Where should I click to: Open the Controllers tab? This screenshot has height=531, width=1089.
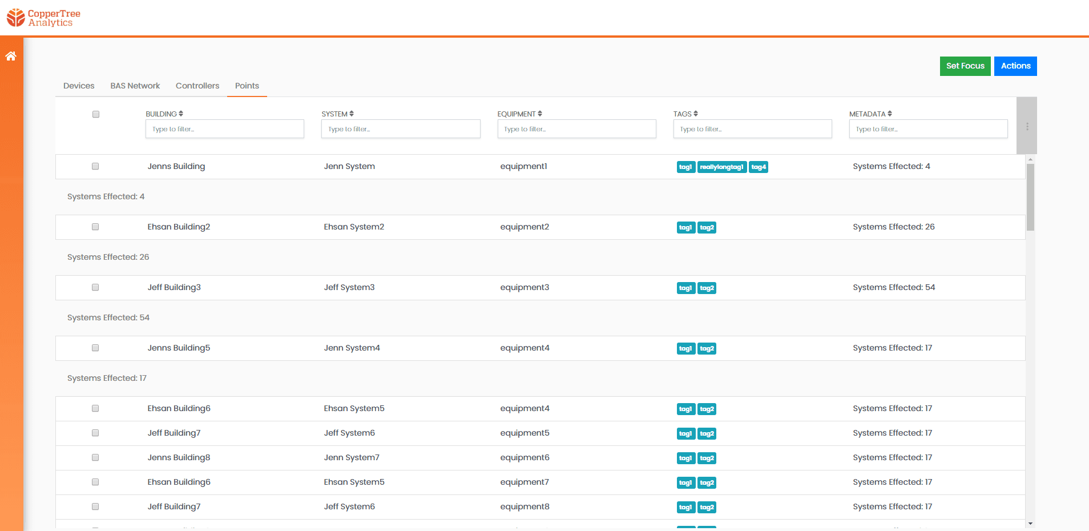197,86
